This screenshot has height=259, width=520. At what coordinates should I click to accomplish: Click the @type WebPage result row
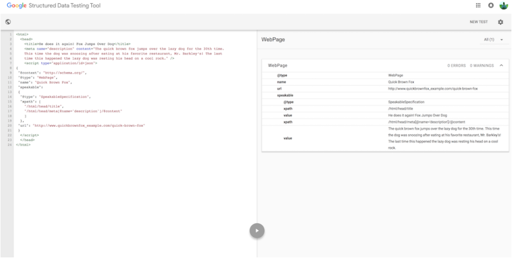click(385, 75)
